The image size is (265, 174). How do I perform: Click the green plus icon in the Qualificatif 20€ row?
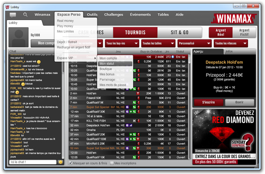tap(131, 134)
